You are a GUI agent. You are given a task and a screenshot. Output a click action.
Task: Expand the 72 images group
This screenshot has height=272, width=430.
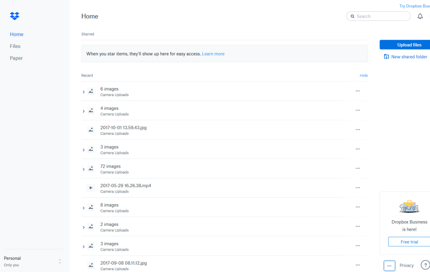click(x=84, y=169)
